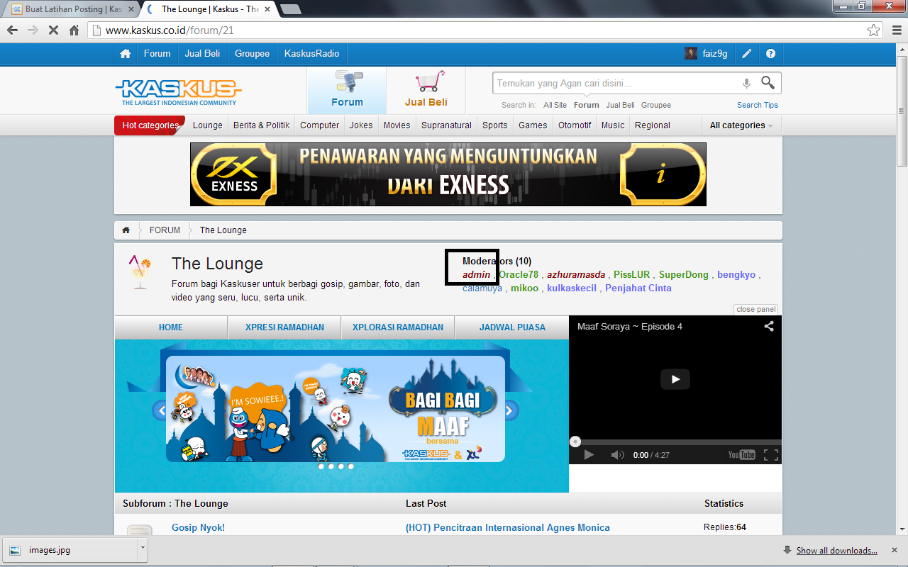Open new tab button
The width and height of the screenshot is (908, 567).
click(x=291, y=9)
